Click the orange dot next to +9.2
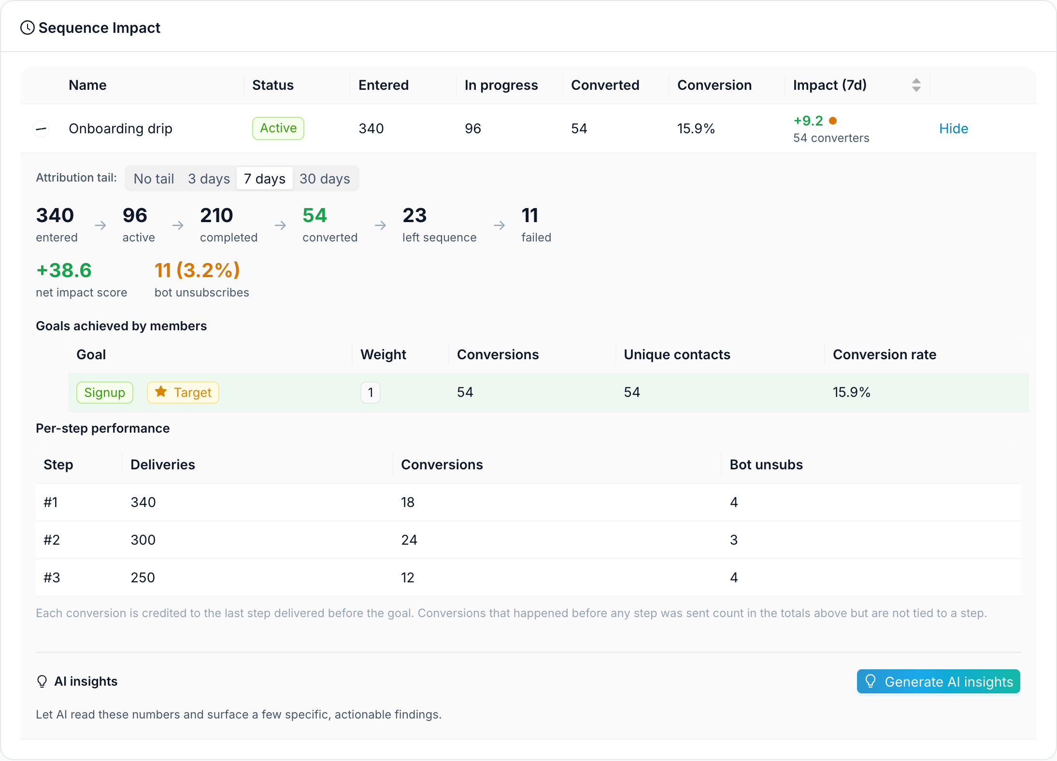The width and height of the screenshot is (1057, 761). coord(833,121)
